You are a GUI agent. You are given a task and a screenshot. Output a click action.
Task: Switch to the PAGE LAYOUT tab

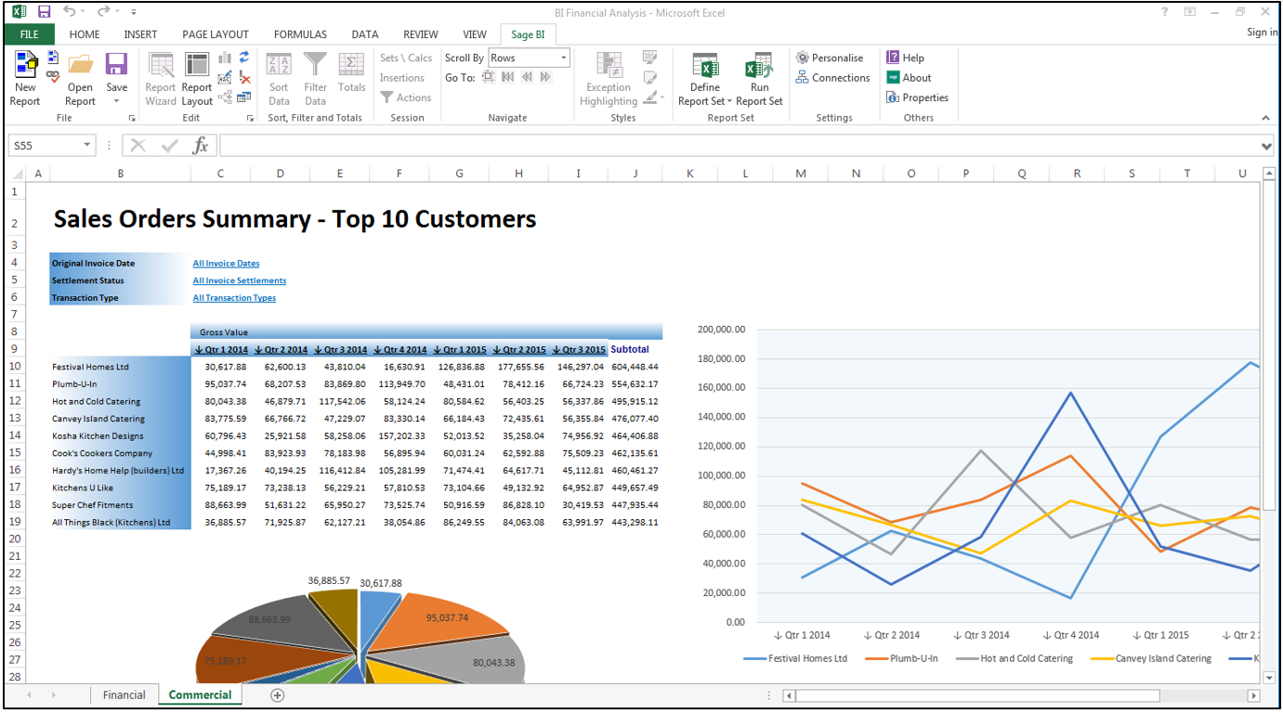(216, 34)
